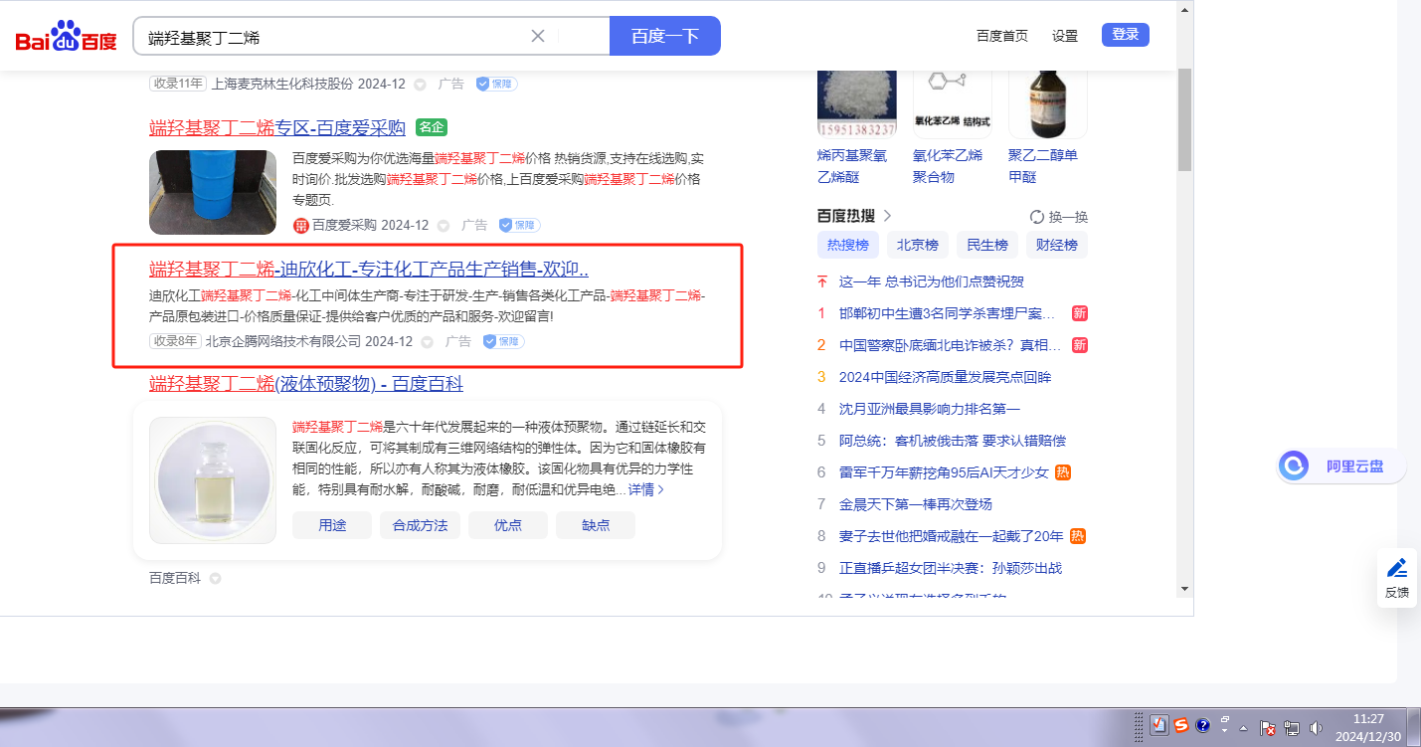The height and width of the screenshot is (747, 1421).
Task: Click the page vertical scrollbar thumb
Action: (x=1184, y=120)
